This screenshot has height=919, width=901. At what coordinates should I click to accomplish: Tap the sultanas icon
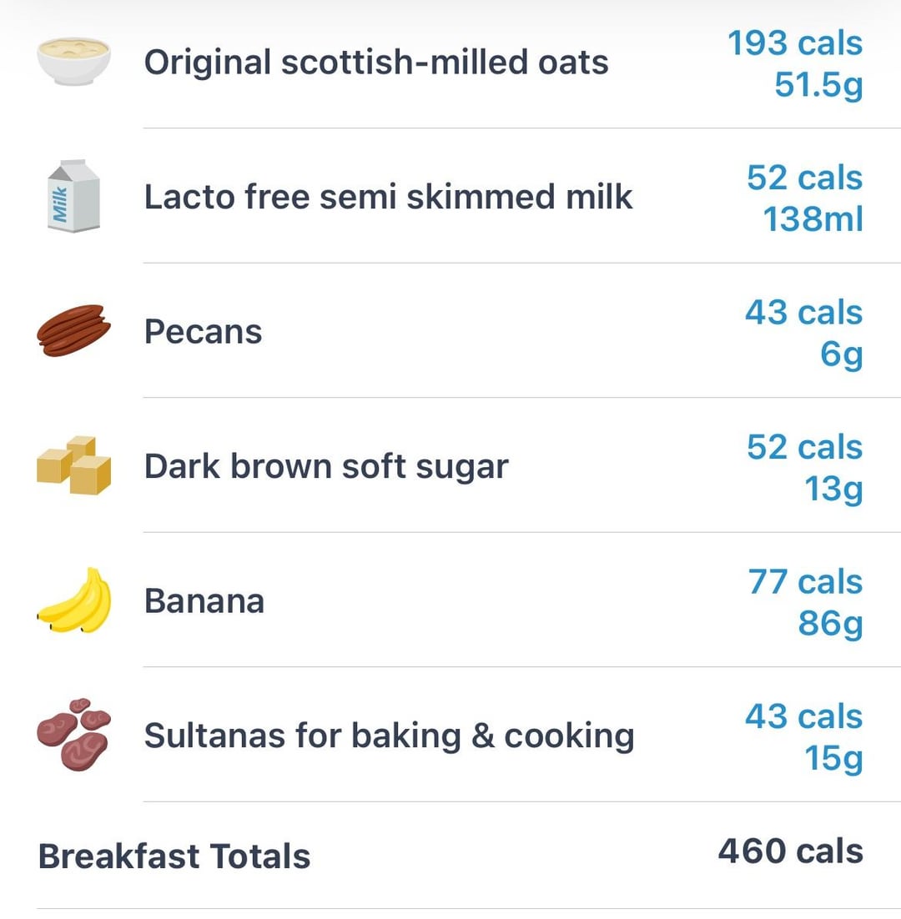[73, 735]
